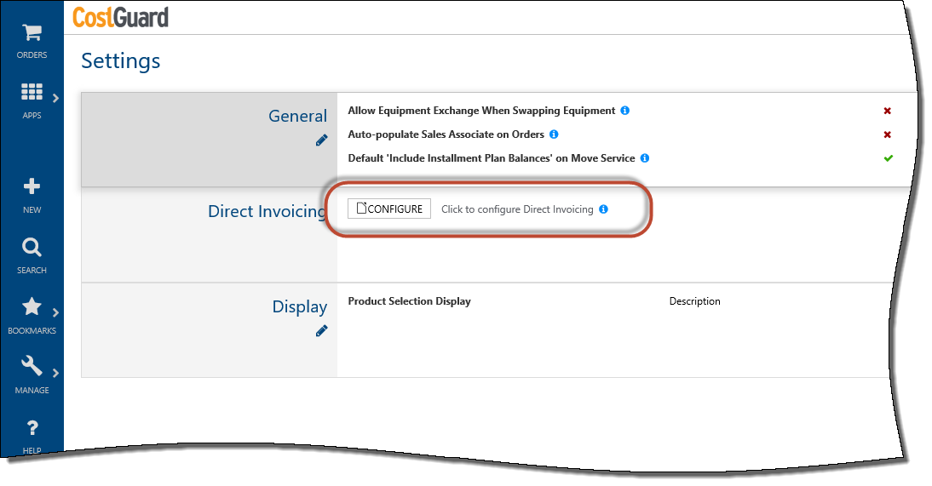Open the Manage wrench icon
This screenshot has height=486, width=932.
32,366
